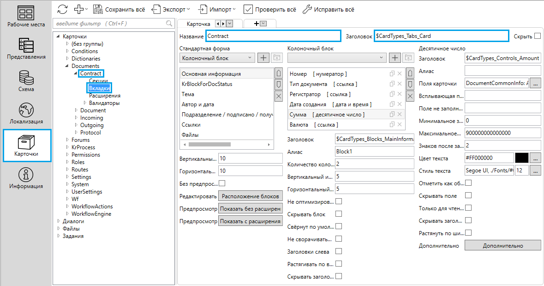Delete the Сумма control row

coord(400,115)
